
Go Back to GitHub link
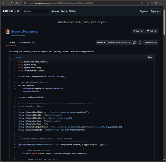(x=68, y=11)
